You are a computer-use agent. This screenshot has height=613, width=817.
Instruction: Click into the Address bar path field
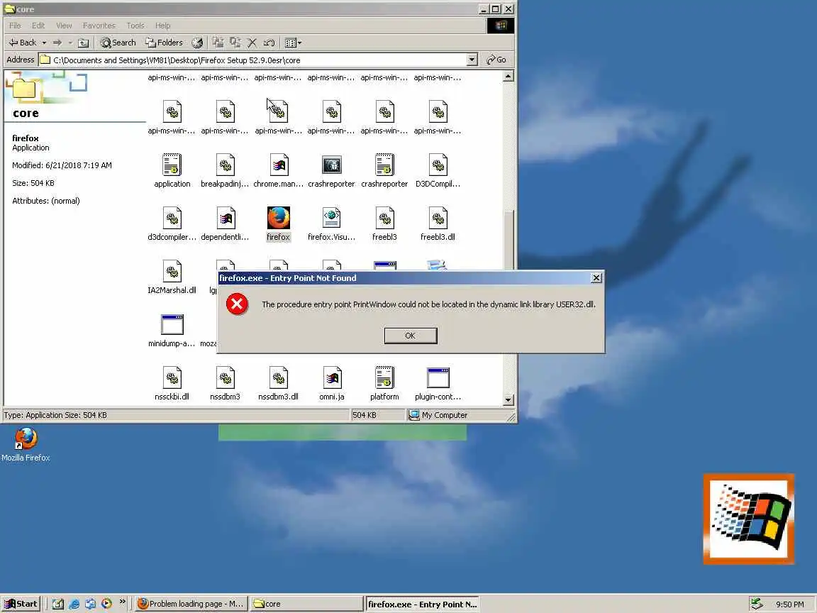tap(252, 60)
